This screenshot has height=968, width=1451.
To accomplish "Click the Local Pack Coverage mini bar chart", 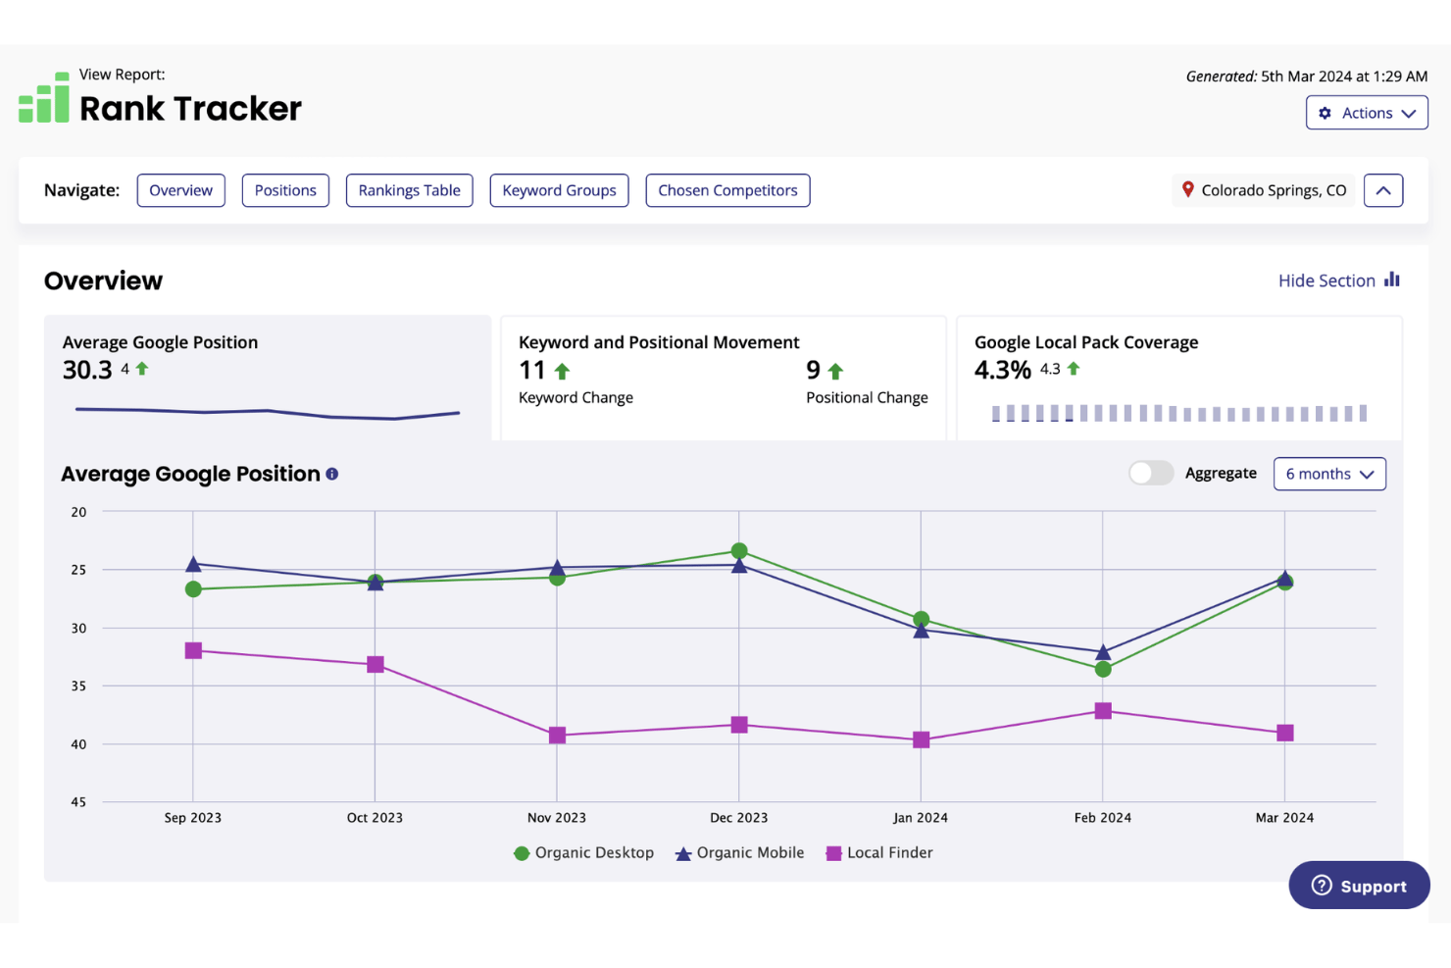I will [1179, 413].
